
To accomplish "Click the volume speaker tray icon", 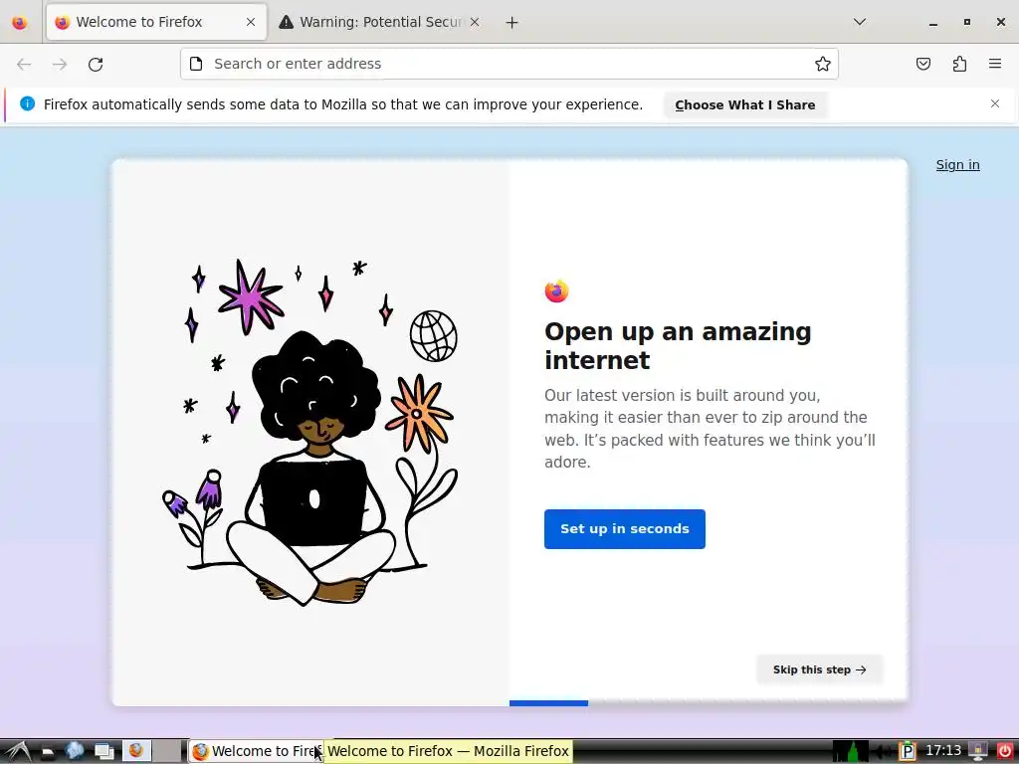I will point(882,752).
